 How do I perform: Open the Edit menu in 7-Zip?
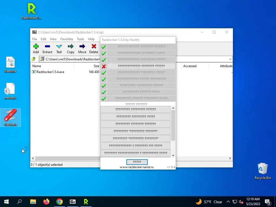pyautogui.click(x=43, y=39)
